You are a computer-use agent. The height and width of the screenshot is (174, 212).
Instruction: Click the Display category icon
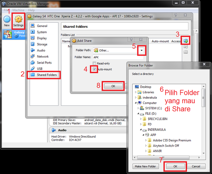click(33, 38)
